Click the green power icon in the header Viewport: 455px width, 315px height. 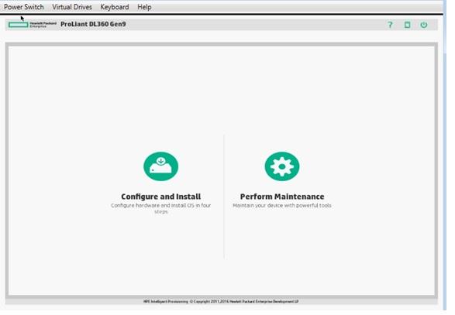[424, 25]
